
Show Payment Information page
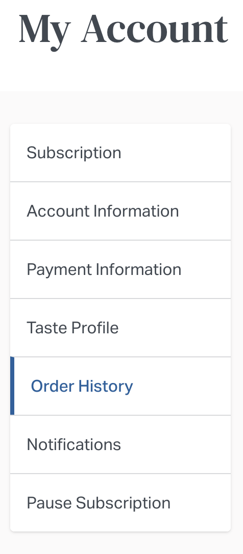pyautogui.click(x=120, y=269)
